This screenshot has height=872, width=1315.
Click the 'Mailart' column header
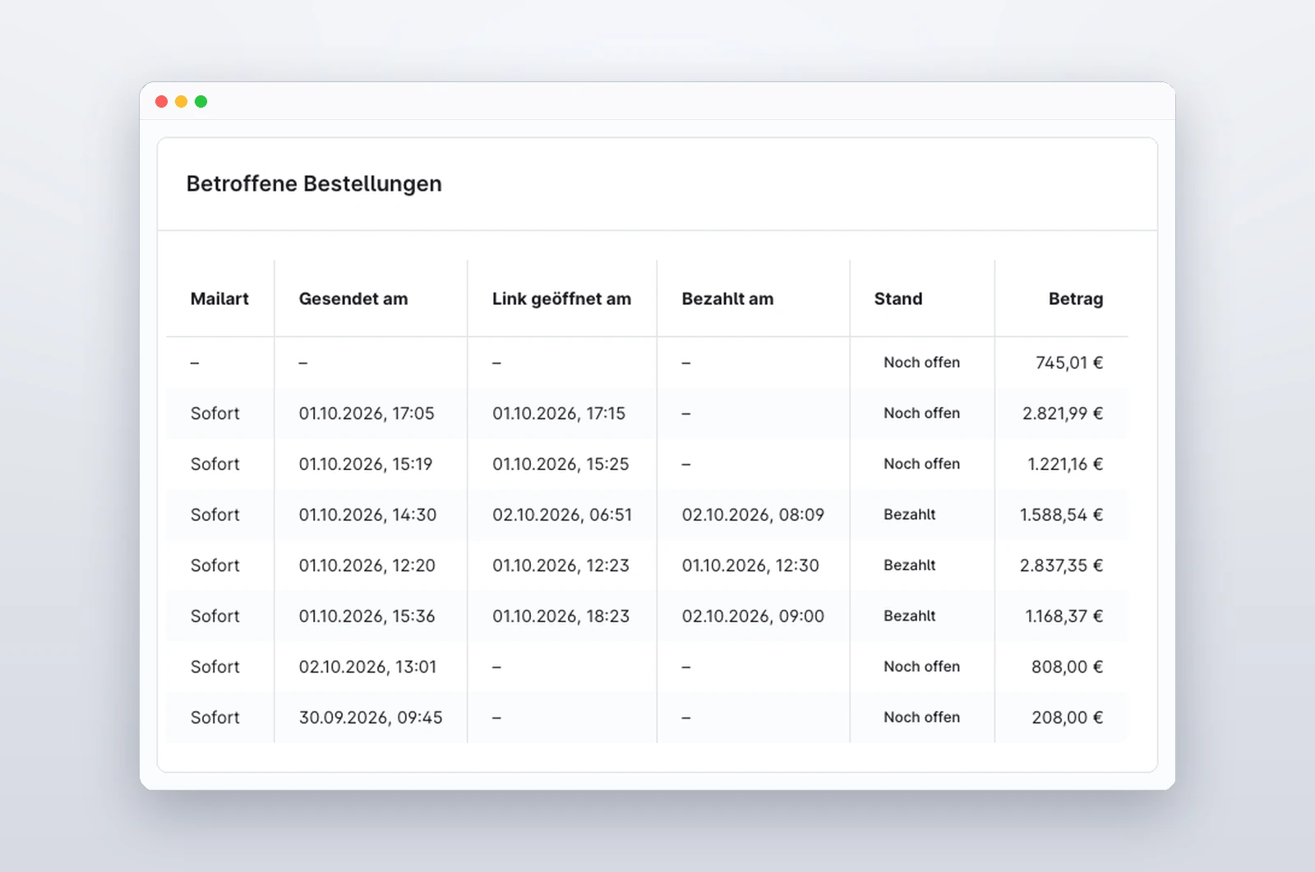tap(219, 299)
